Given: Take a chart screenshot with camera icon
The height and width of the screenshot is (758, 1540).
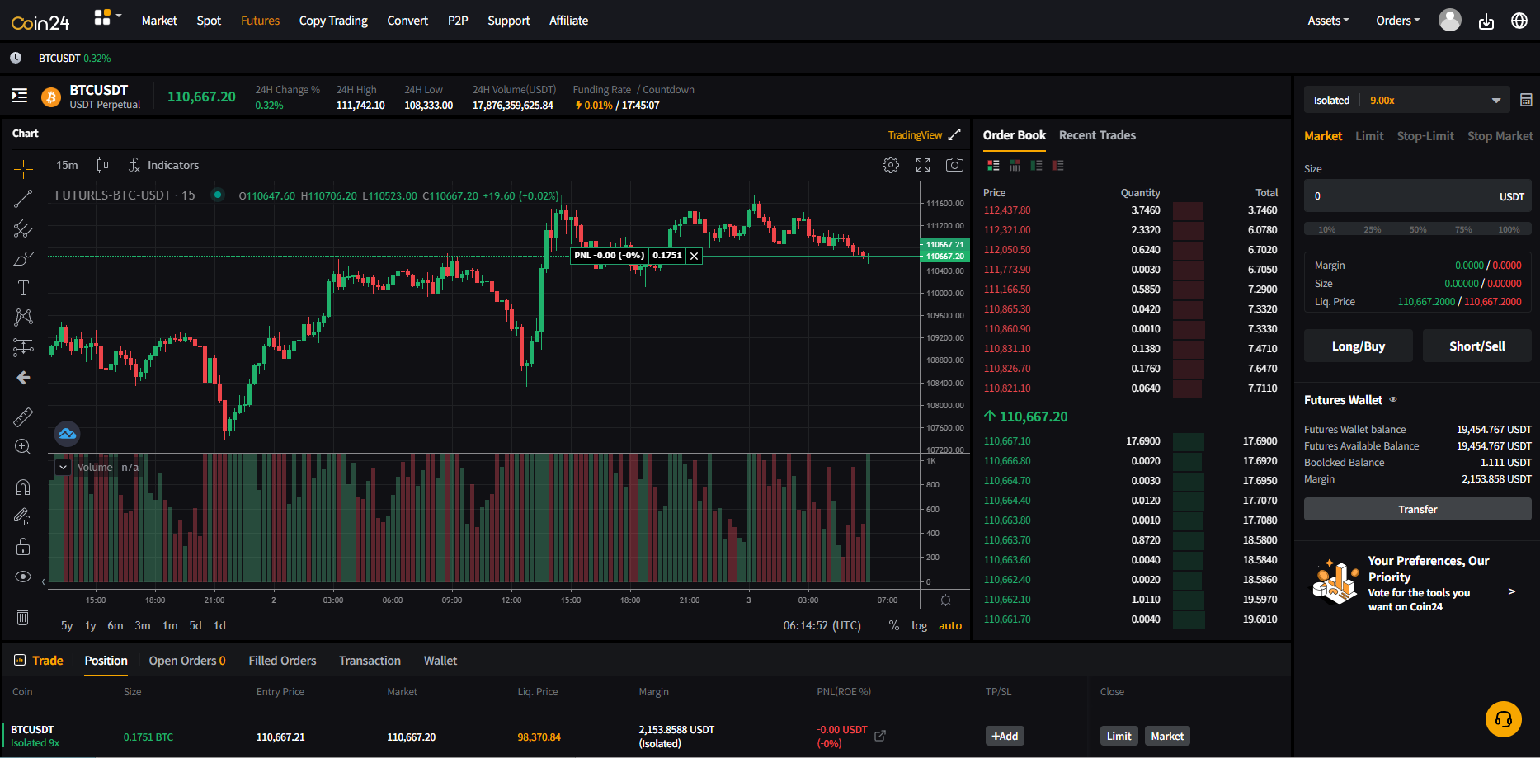Looking at the screenshot, I should (954, 165).
